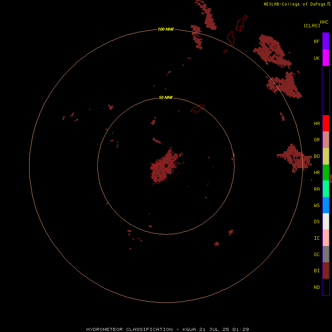
Task: Click the 100 NMI range ring label
Action: 166,29
